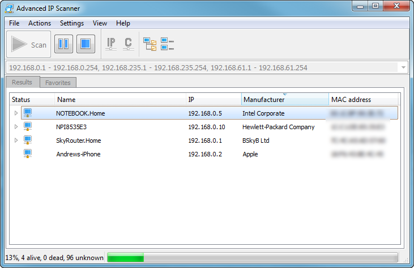Open the File menu
Screen dimensions: 414x268
(x=14, y=23)
